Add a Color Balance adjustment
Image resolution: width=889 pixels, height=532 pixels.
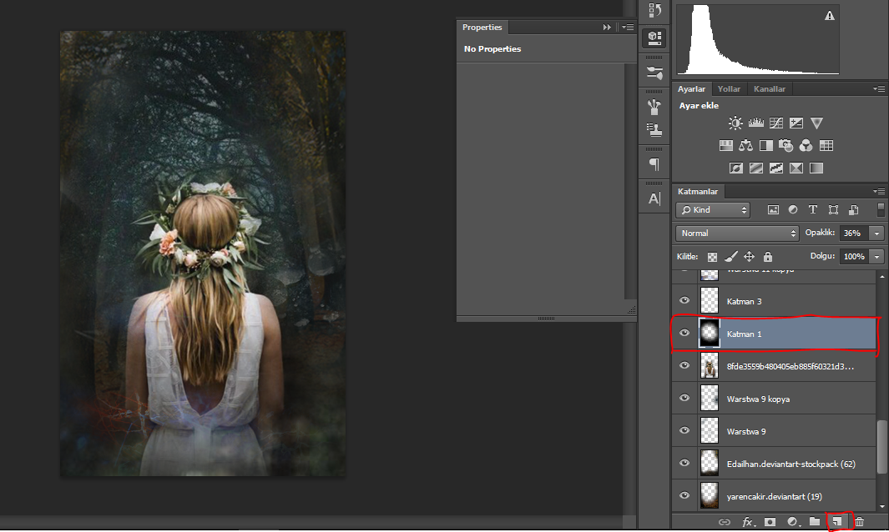pyautogui.click(x=745, y=146)
